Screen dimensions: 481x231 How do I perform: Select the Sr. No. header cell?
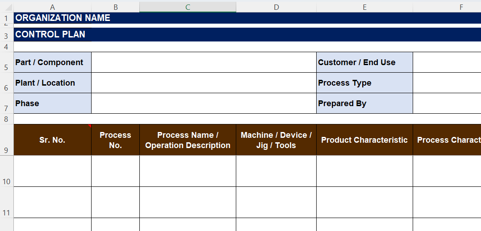point(52,140)
